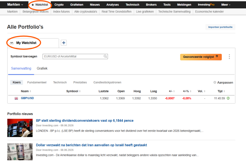Click the binoculars icon on My Watchlist tab
246x163 pixels.
point(12,43)
